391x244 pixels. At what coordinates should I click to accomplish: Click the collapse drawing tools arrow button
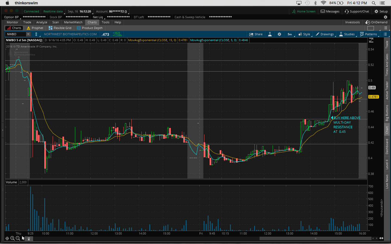(29, 239)
